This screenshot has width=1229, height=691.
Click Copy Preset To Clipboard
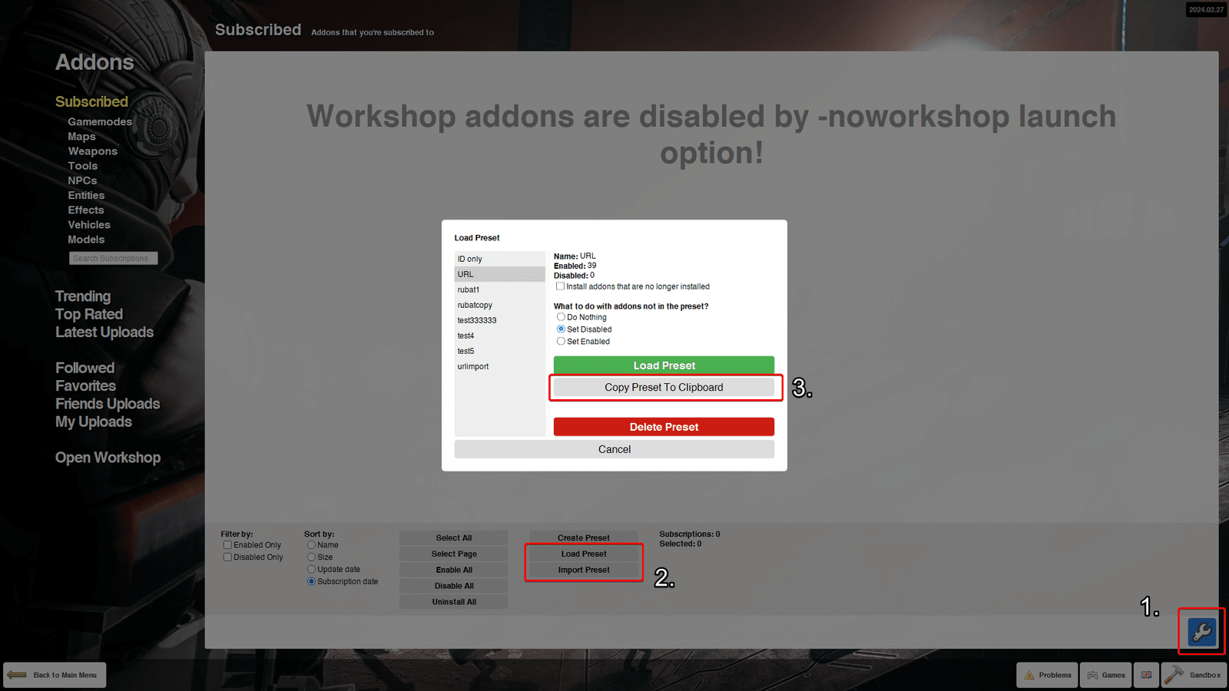coord(664,387)
